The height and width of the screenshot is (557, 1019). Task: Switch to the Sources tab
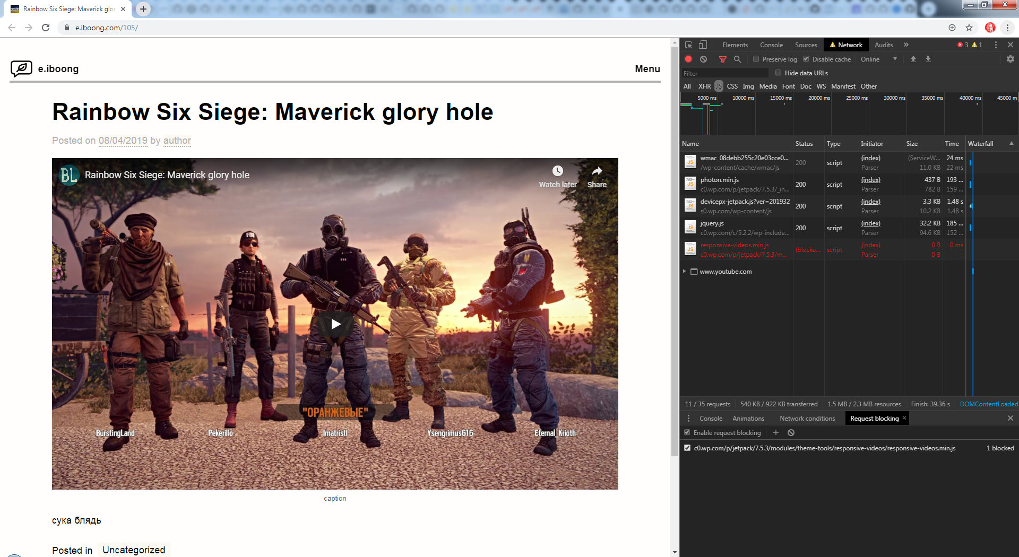tap(806, 45)
